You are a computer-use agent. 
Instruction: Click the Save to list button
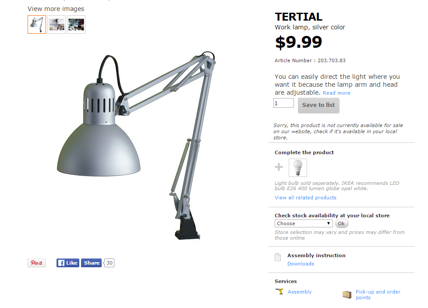click(x=318, y=106)
